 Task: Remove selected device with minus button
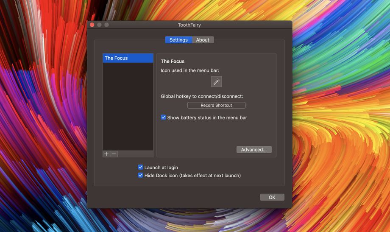pos(114,154)
